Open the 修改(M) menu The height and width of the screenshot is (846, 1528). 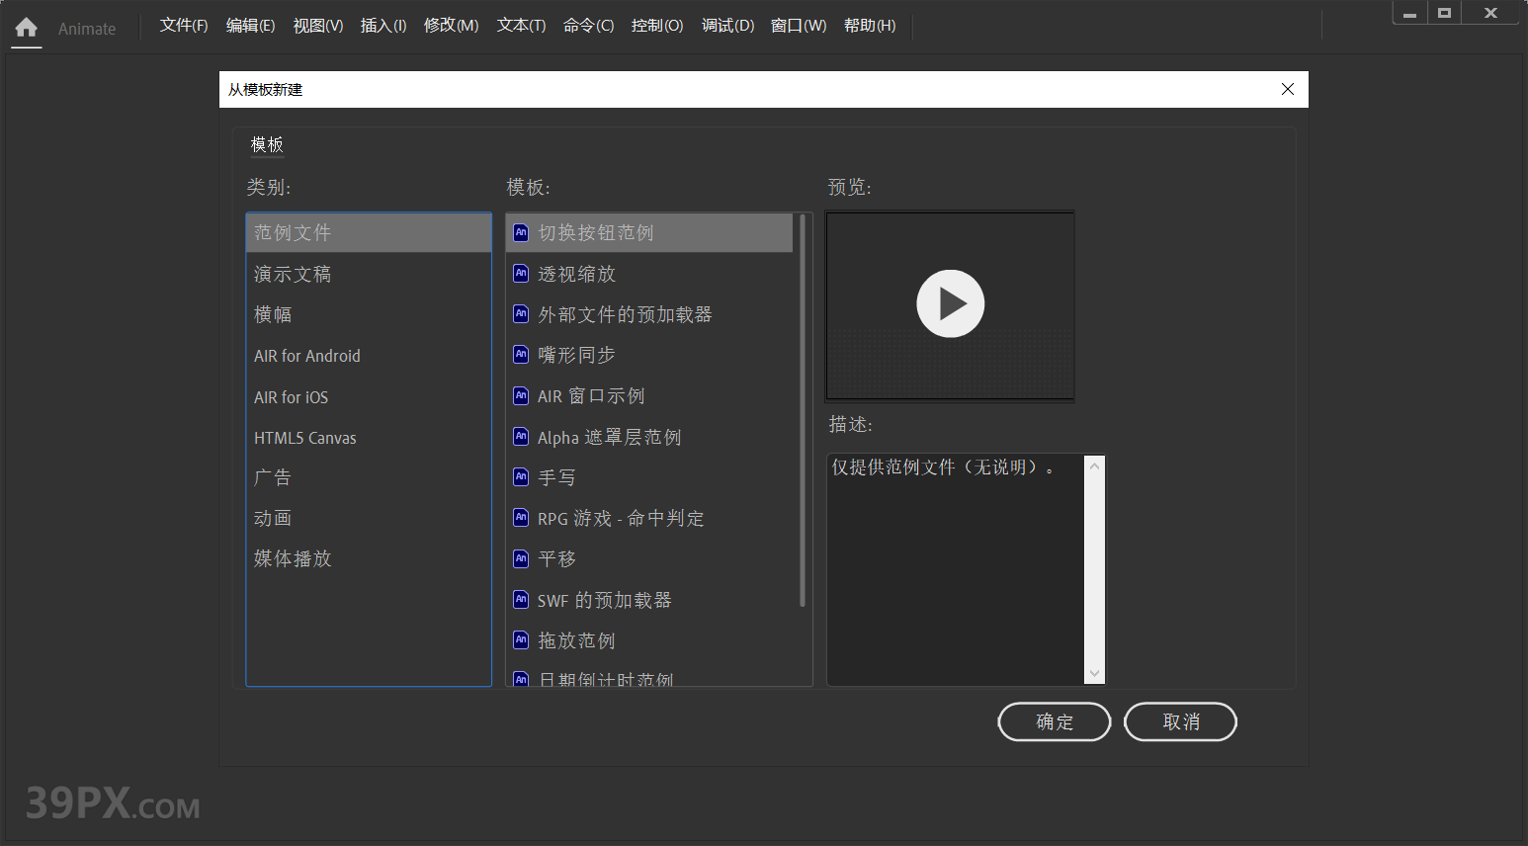451,26
